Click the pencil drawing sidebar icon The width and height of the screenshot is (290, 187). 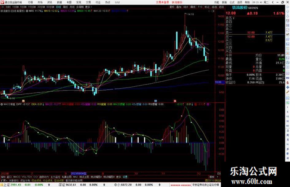click(288, 92)
